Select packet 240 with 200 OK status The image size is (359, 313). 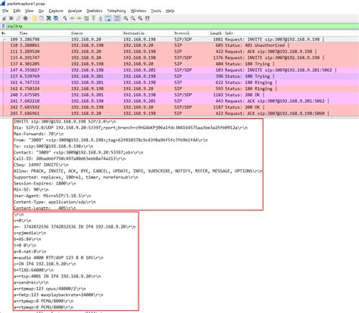click(x=179, y=95)
